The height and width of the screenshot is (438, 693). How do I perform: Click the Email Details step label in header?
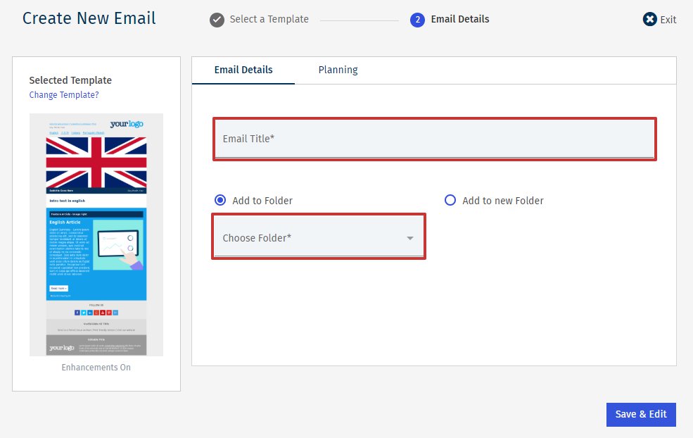click(460, 20)
